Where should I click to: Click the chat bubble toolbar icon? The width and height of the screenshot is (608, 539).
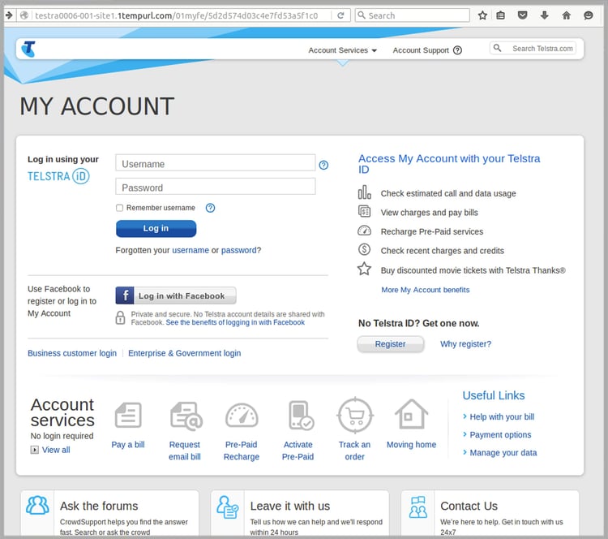589,15
